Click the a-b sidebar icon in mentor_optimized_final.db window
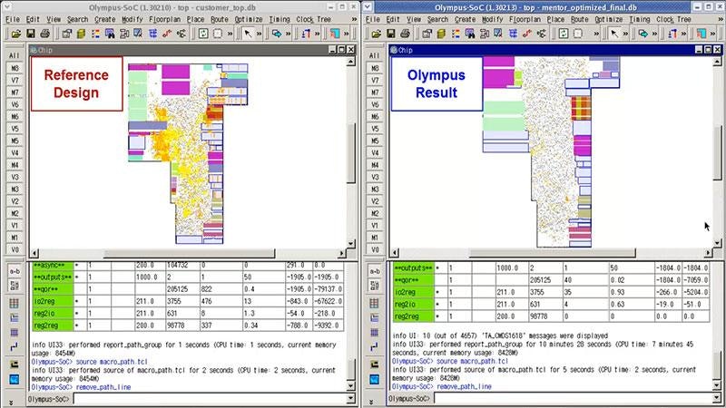 point(375,271)
